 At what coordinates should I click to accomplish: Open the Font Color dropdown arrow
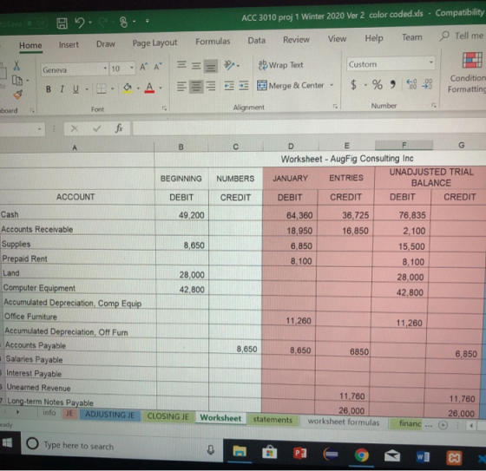tap(161, 88)
